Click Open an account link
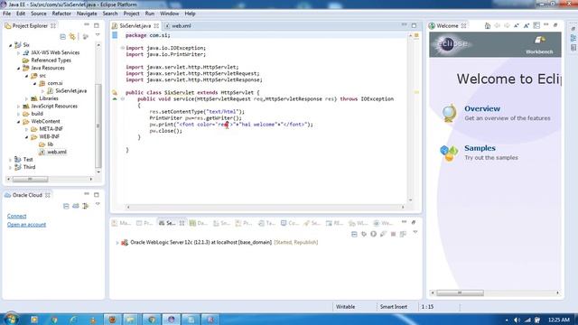 coord(26,225)
